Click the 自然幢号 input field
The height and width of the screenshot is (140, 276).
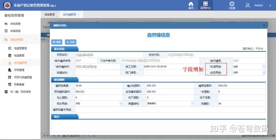coord(249,61)
